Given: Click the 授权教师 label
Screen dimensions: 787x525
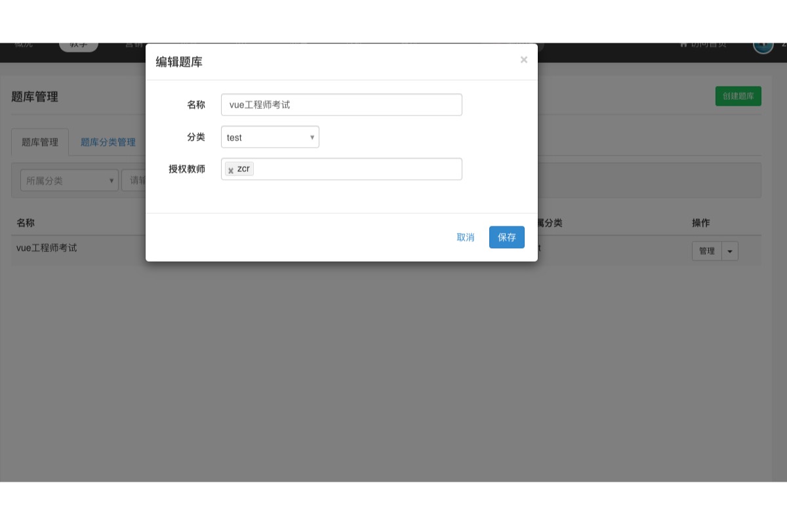Looking at the screenshot, I should point(187,169).
